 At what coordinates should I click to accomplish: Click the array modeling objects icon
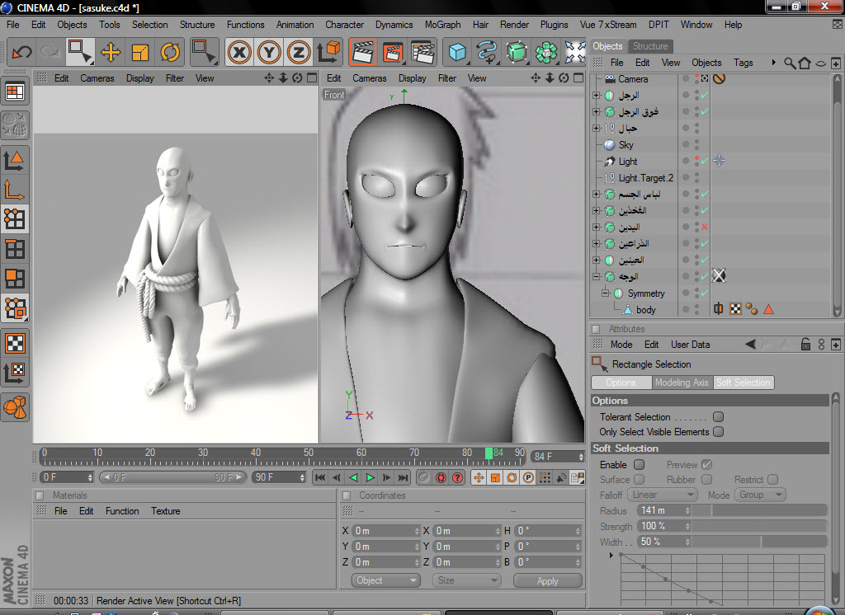click(546, 52)
